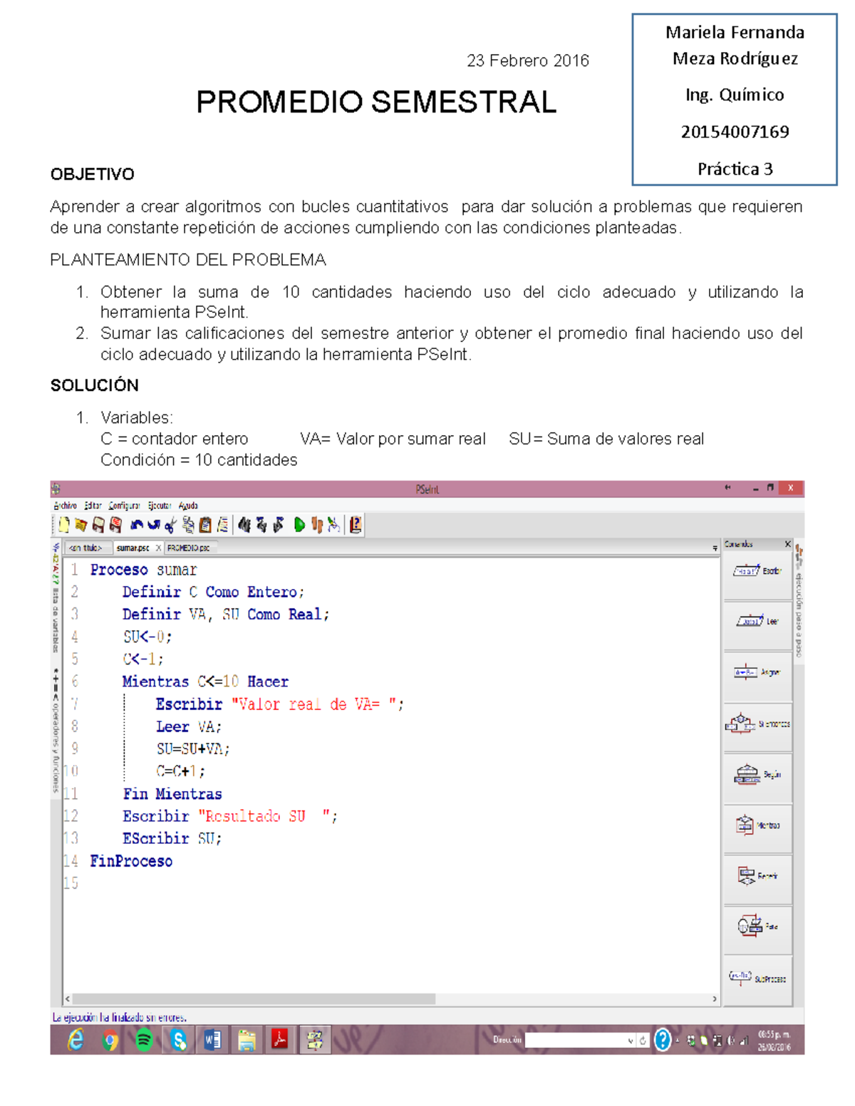The height and width of the screenshot is (1106, 855).
Task: Open the Dirección address dropdown in taskbar
Action: (631, 1040)
